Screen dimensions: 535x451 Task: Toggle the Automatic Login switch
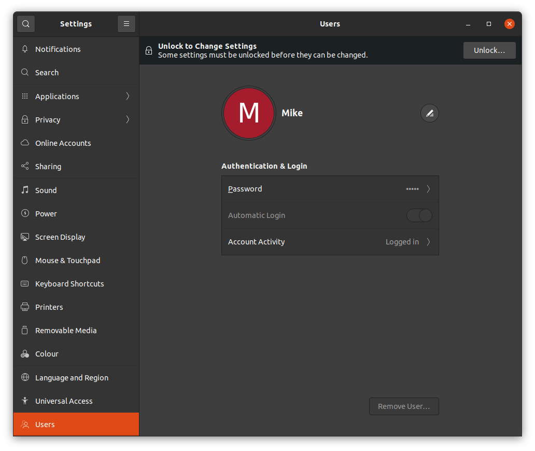(x=419, y=215)
